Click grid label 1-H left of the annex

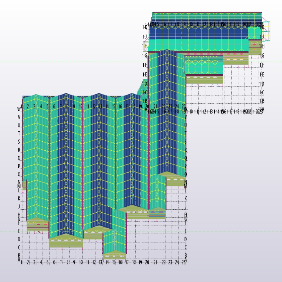pyautogui.click(x=145, y=46)
